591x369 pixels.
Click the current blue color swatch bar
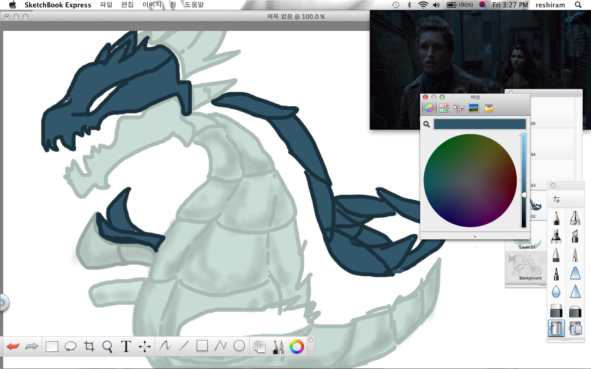click(480, 124)
